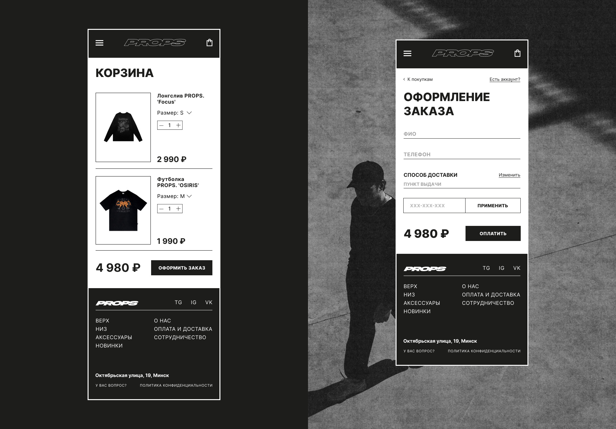Screen dimensions: 616x429
Task: Expand size M dropdown for OSIRIS t-shirt
Action: (189, 196)
